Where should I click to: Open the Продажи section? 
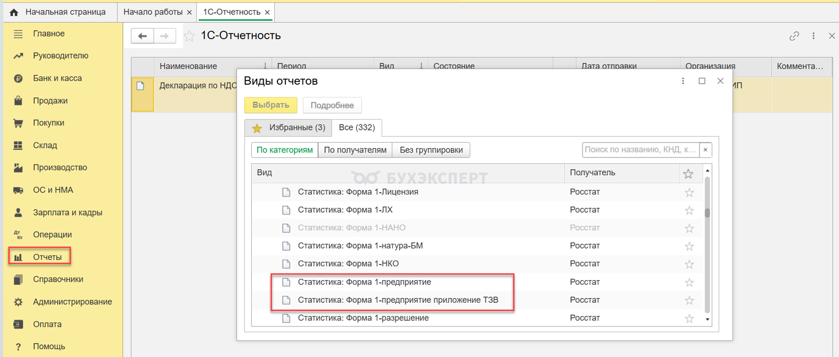point(50,101)
